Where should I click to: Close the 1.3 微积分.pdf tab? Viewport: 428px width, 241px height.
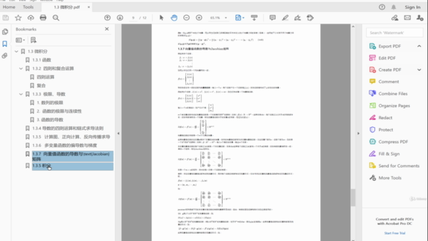(x=89, y=7)
